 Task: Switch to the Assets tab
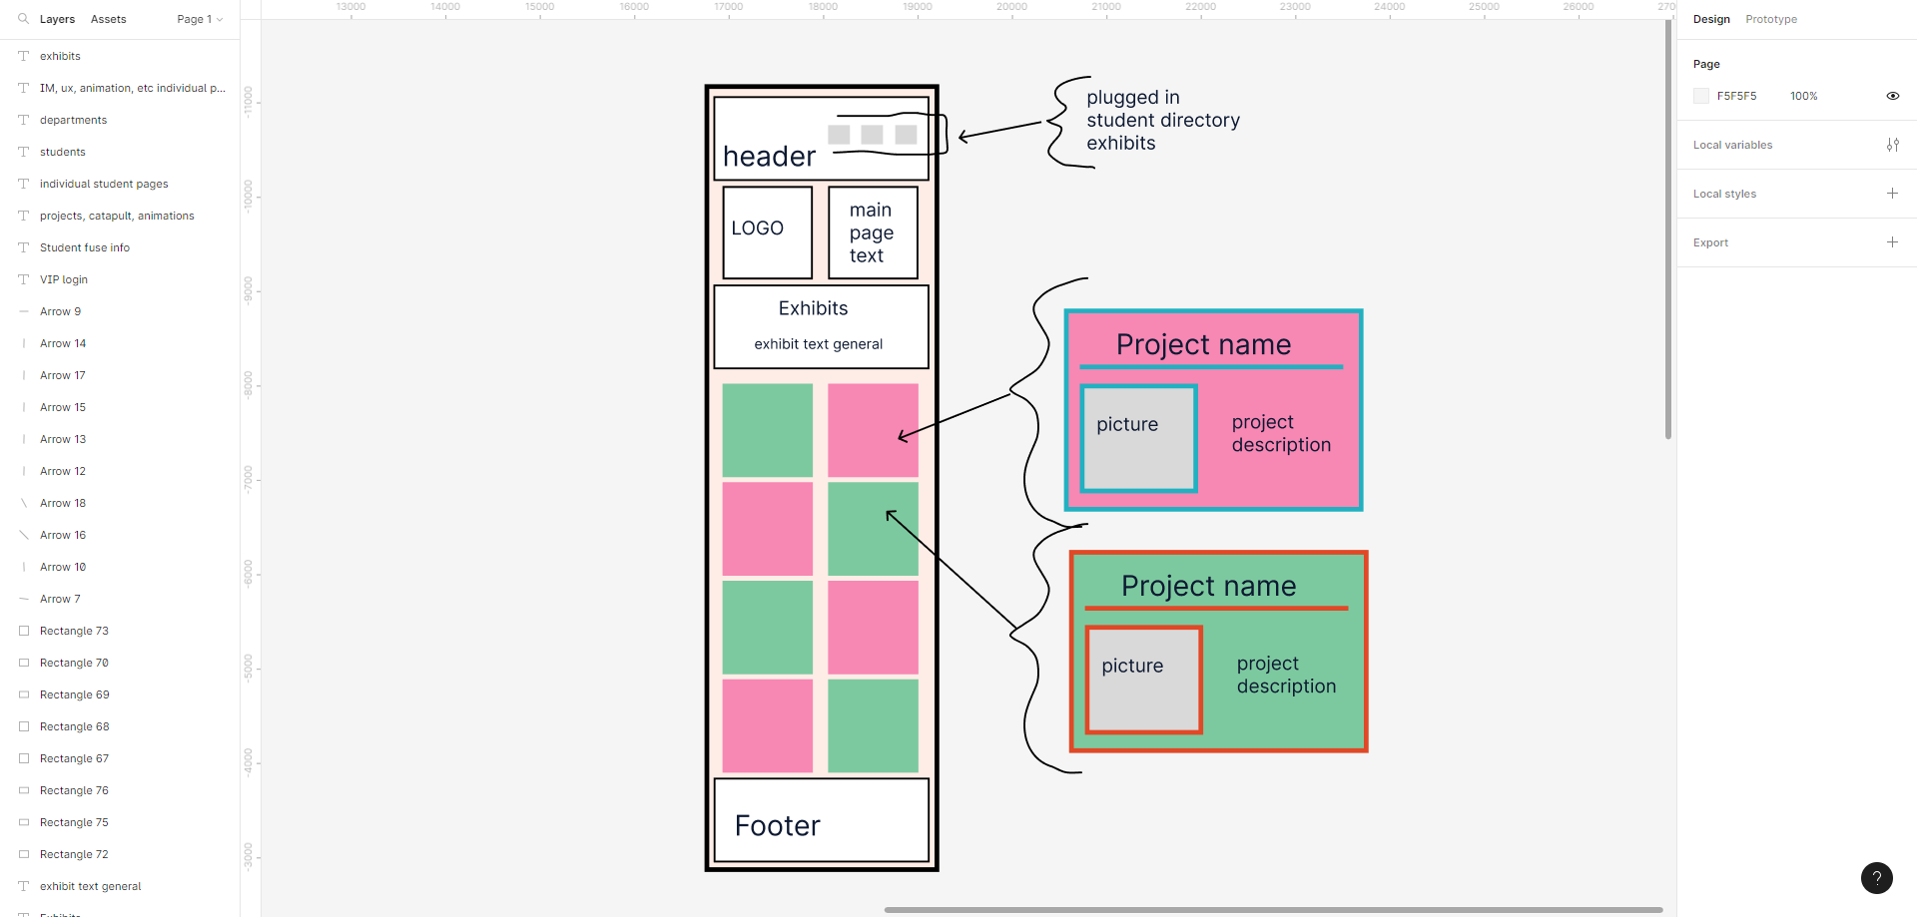108,19
